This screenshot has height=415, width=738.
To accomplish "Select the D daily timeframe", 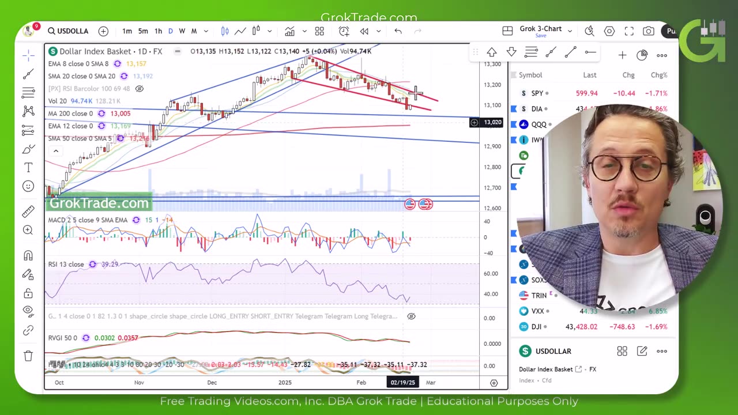I will 171,31.
